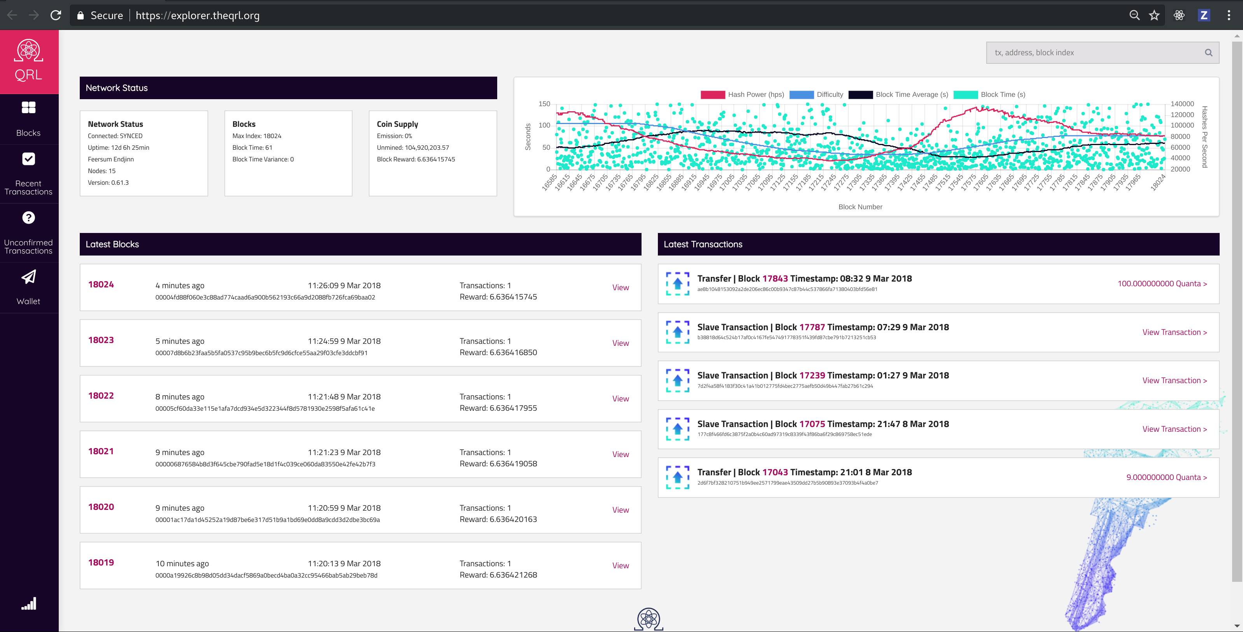
Task: Click the QRL footer logo
Action: coord(649,620)
